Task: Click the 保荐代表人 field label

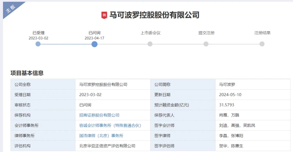Action: pyautogui.click(x=164, y=115)
